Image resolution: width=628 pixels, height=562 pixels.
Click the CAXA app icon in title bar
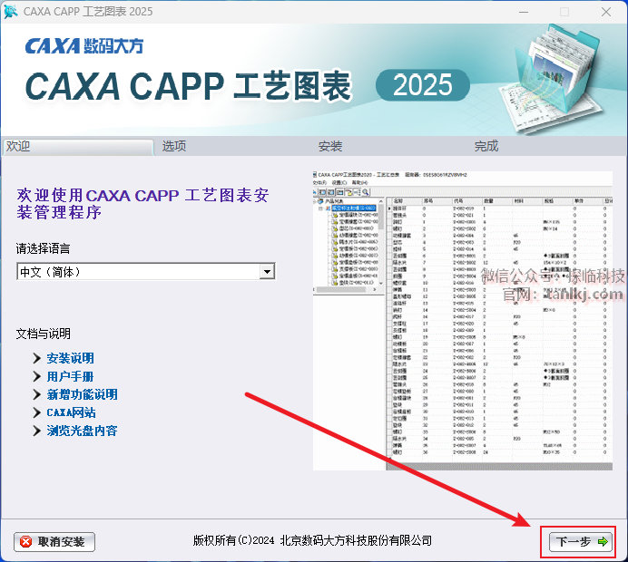tap(11, 11)
